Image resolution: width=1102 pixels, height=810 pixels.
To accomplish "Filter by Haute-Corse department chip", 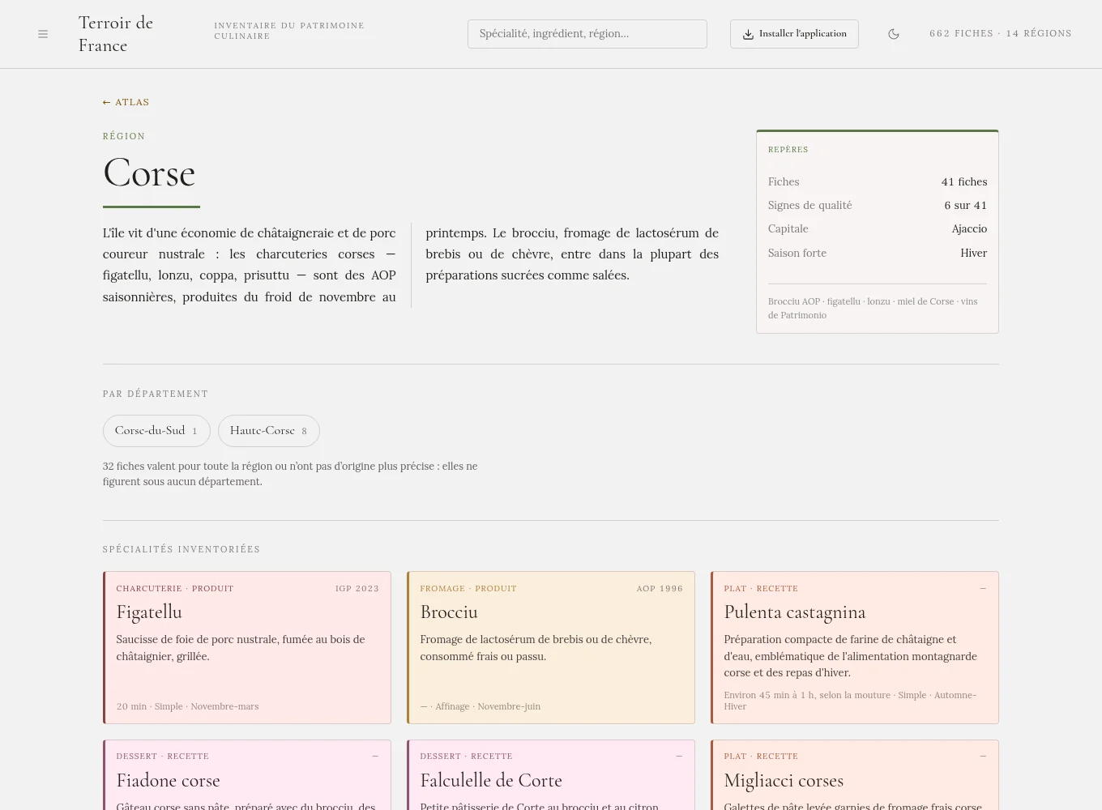I will (268, 431).
